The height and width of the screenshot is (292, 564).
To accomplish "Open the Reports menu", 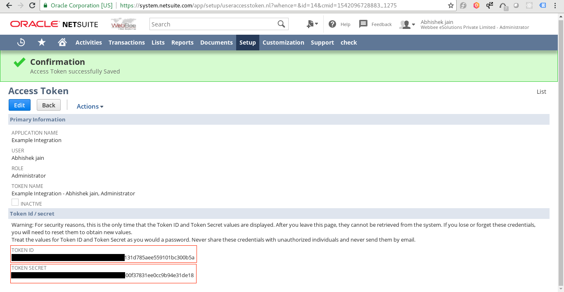I will (182, 43).
